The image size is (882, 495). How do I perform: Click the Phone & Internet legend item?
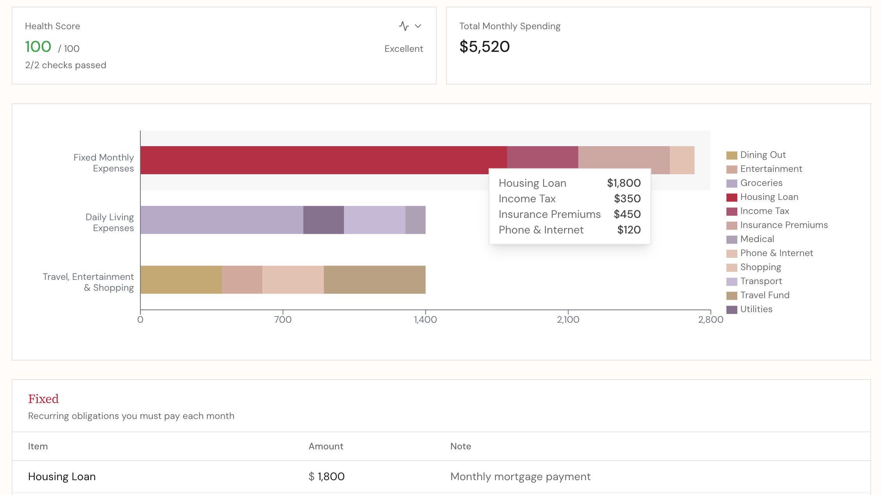click(x=776, y=253)
